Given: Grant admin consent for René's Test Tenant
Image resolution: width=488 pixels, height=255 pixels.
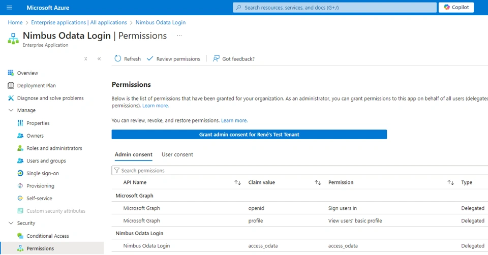Looking at the screenshot, I should [249, 134].
